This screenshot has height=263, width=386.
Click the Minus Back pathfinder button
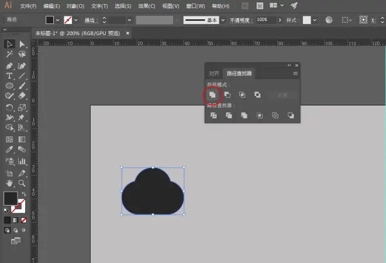(291, 115)
